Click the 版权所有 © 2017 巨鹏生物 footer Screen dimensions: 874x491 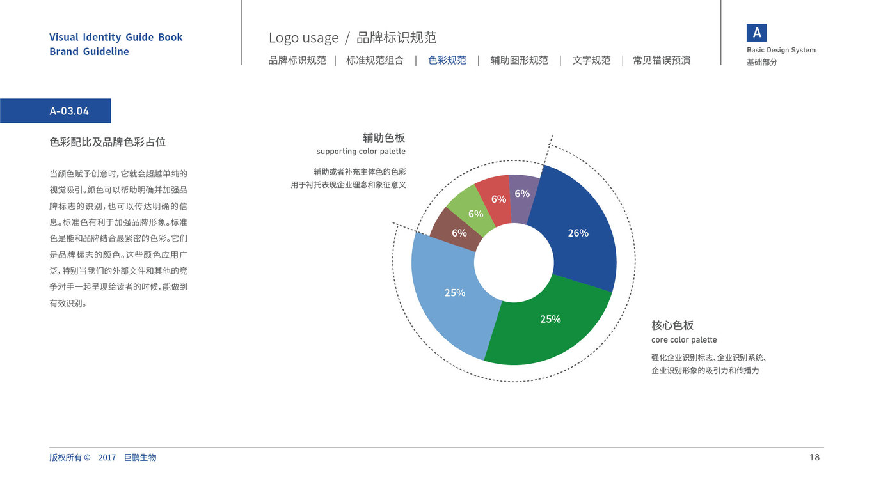click(103, 458)
